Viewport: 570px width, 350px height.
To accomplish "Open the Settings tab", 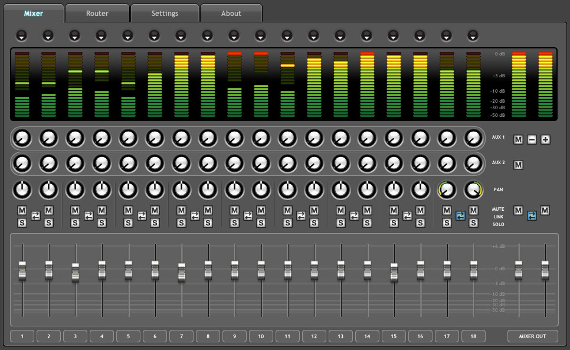I will (x=165, y=13).
